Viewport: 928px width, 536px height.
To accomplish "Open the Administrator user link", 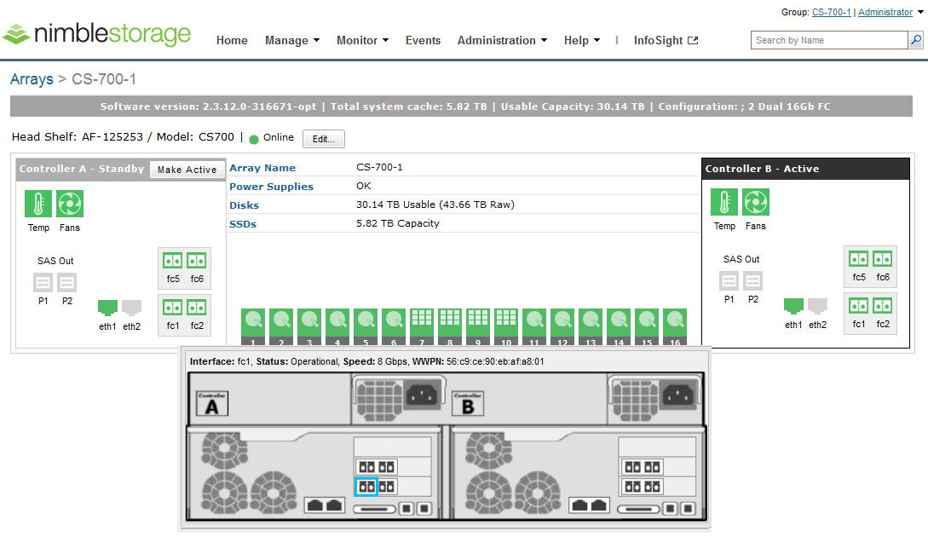I will 885,12.
